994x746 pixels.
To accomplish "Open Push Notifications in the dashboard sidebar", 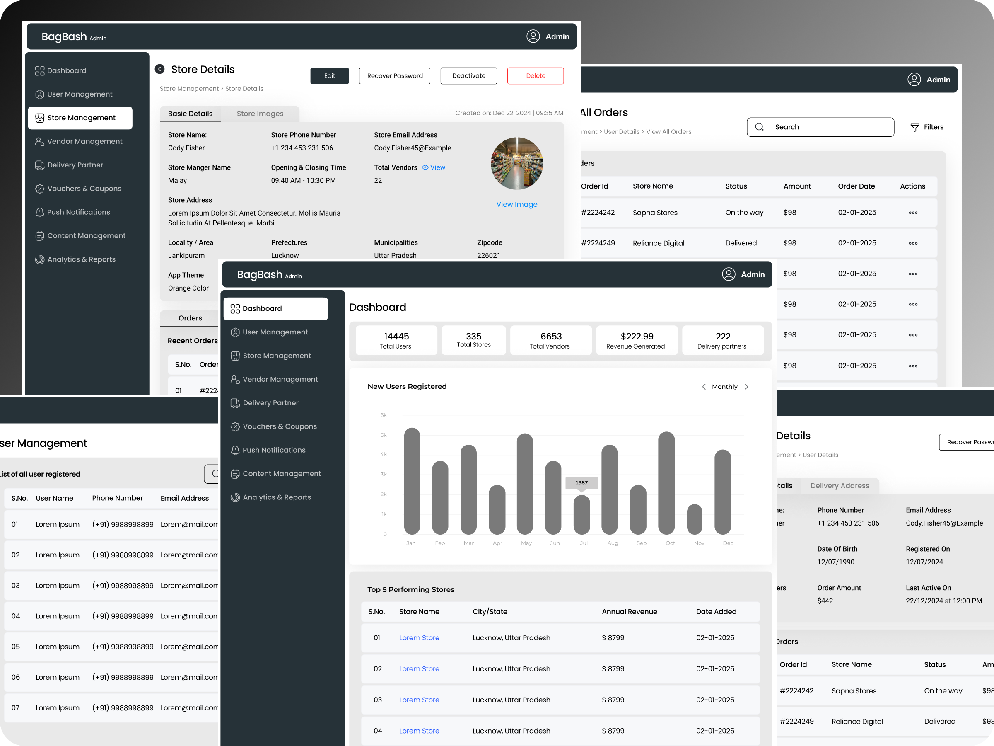I will [273, 450].
